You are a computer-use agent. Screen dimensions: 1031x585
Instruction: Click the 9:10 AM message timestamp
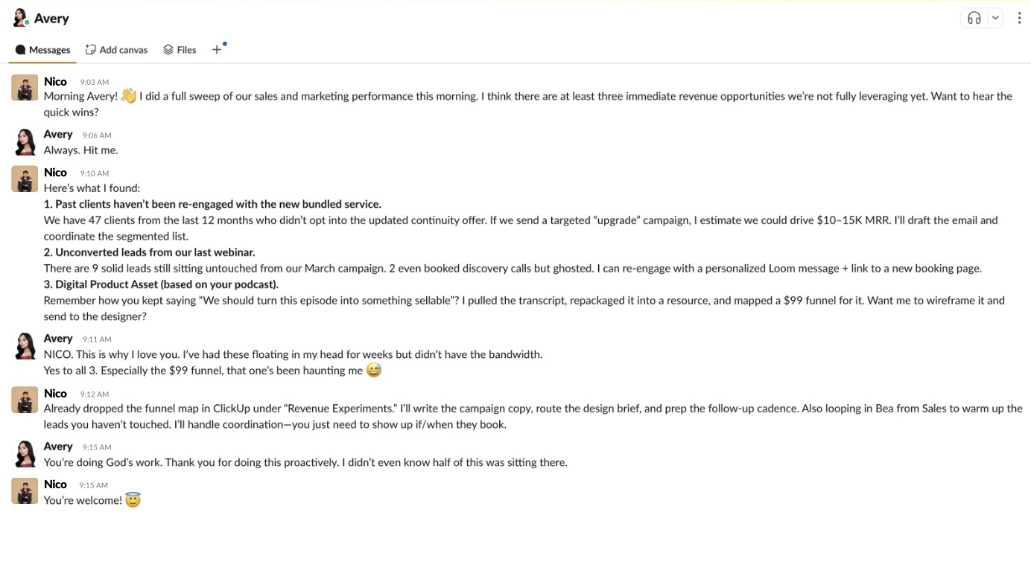95,173
